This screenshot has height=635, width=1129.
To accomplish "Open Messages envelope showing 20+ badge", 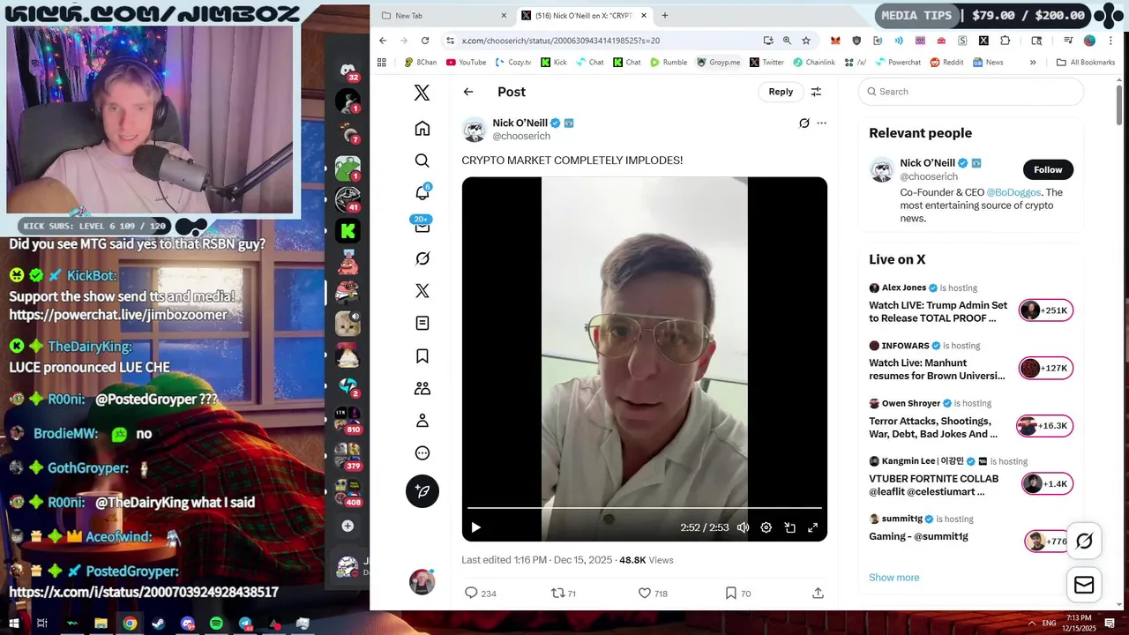I will pyautogui.click(x=422, y=225).
